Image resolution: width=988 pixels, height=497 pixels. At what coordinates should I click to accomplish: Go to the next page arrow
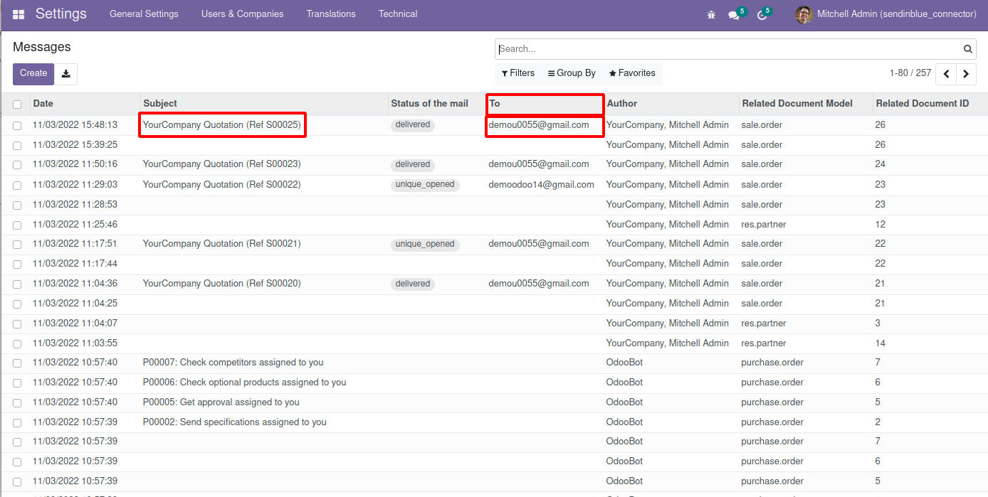pyautogui.click(x=966, y=74)
